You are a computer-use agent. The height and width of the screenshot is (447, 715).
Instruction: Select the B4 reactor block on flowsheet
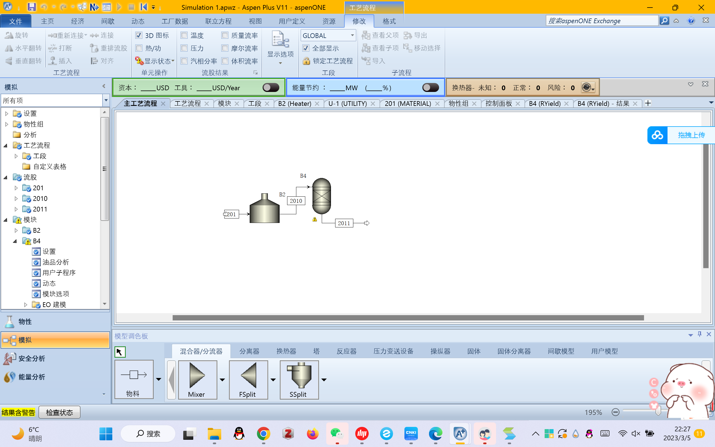click(x=321, y=196)
